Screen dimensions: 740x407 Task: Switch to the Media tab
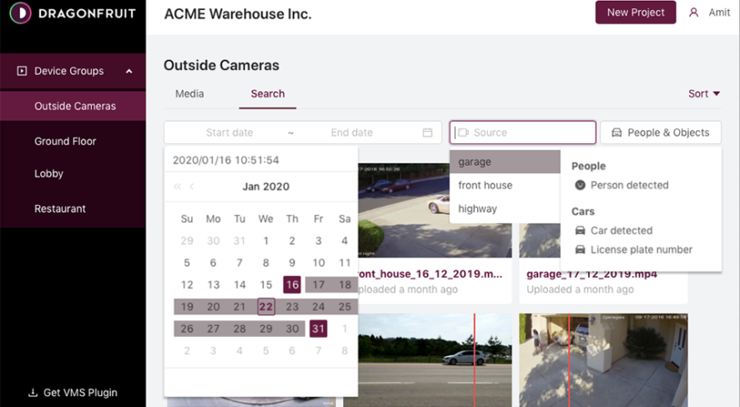189,94
